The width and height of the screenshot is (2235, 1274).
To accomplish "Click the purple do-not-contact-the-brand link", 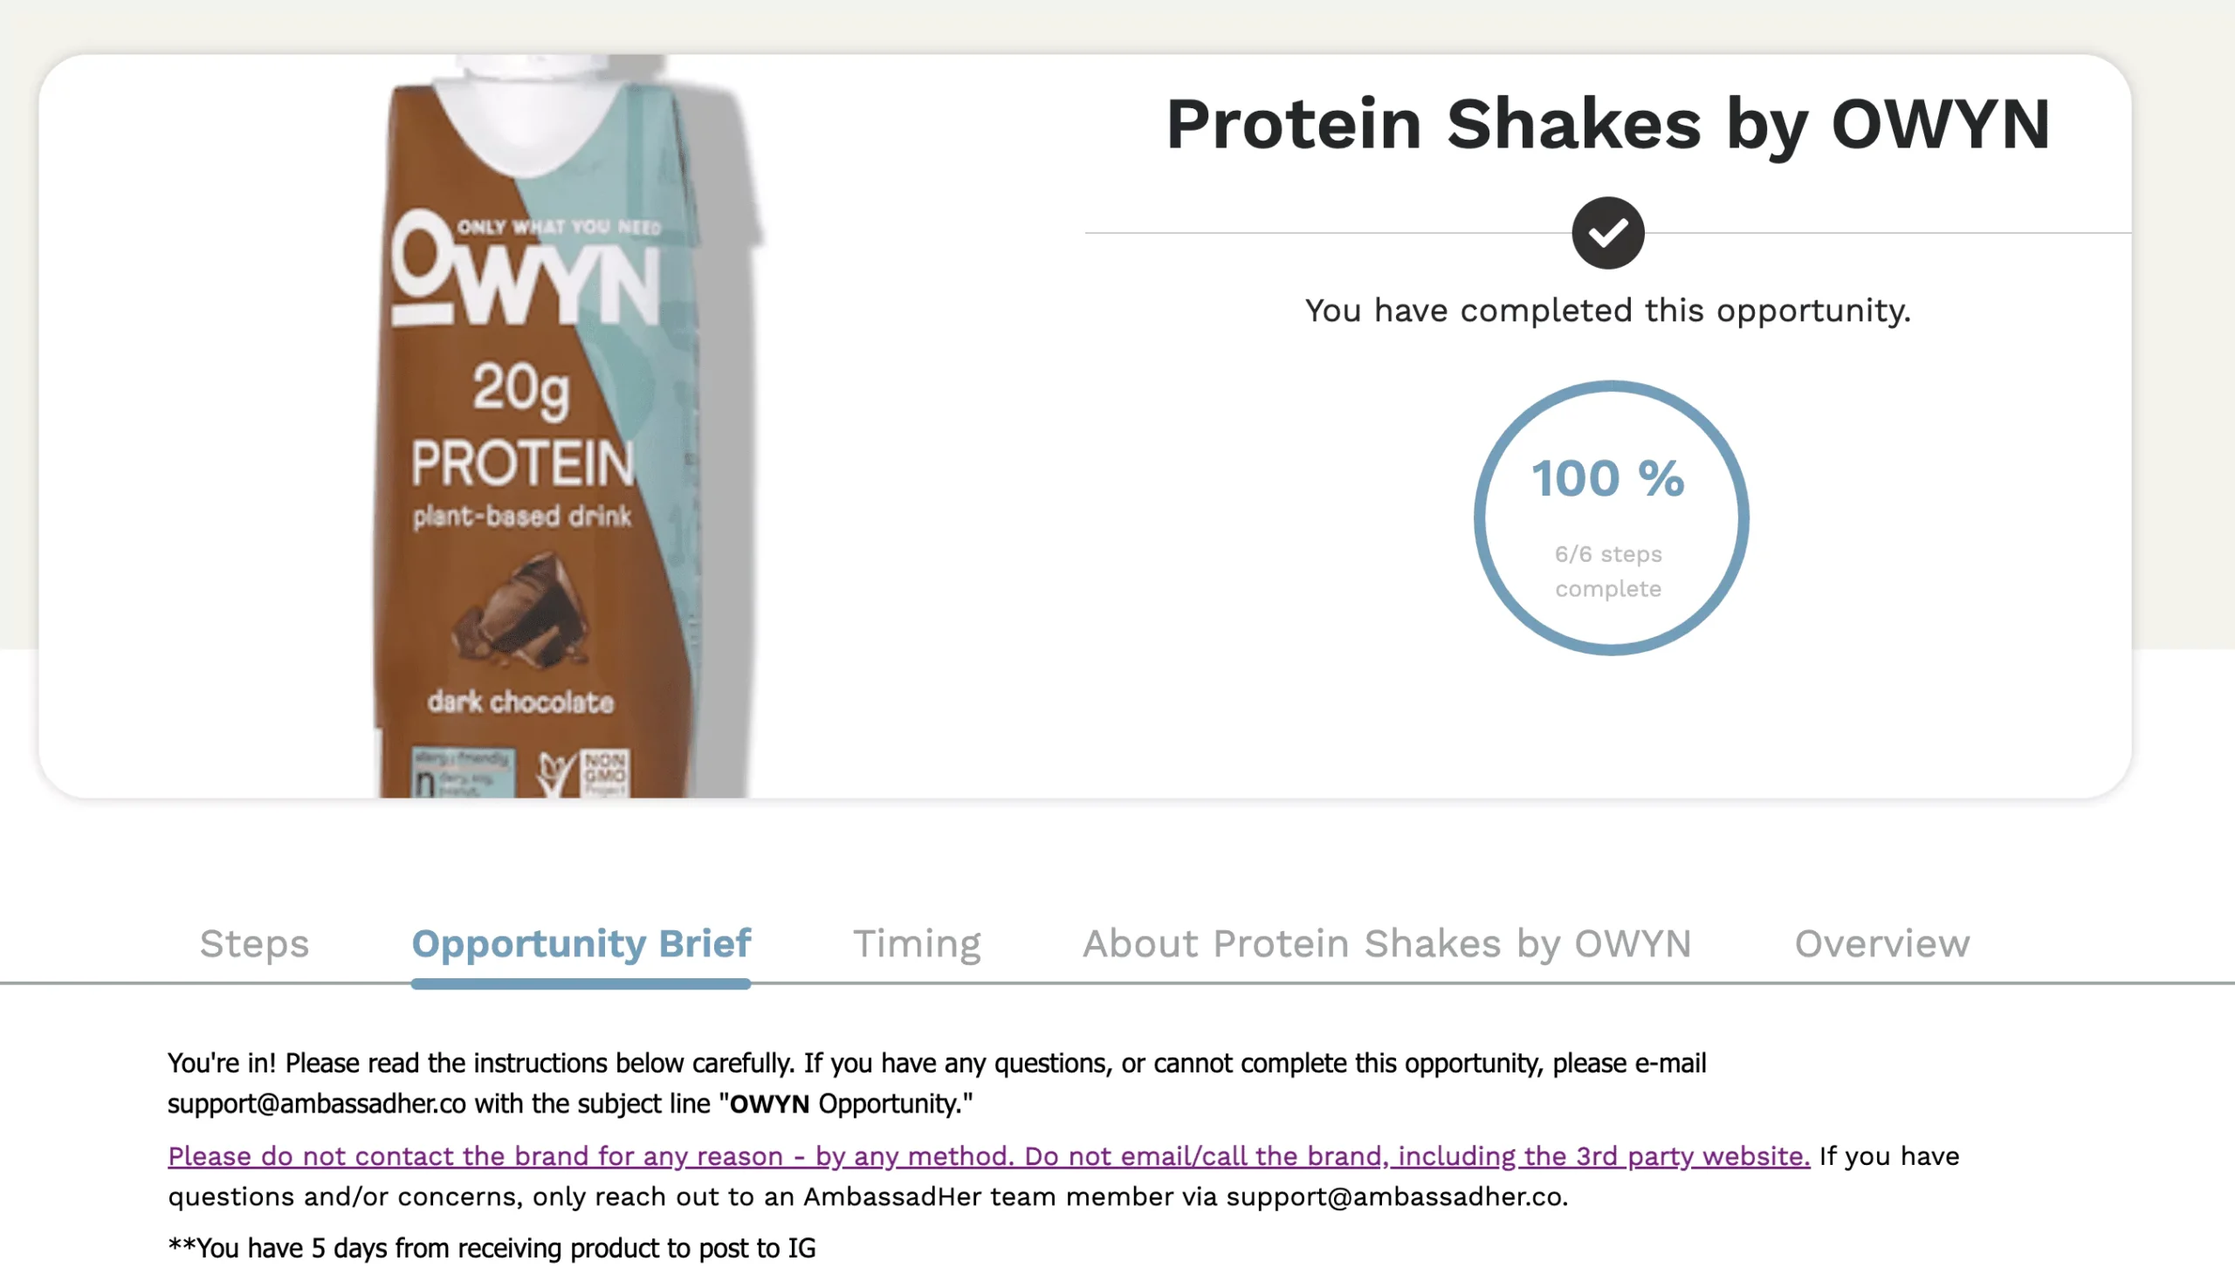I will 988,1156.
